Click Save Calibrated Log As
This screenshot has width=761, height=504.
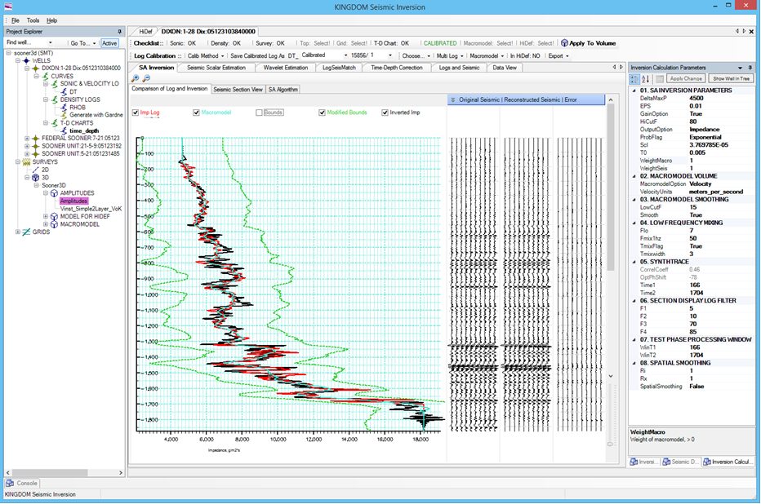click(257, 55)
